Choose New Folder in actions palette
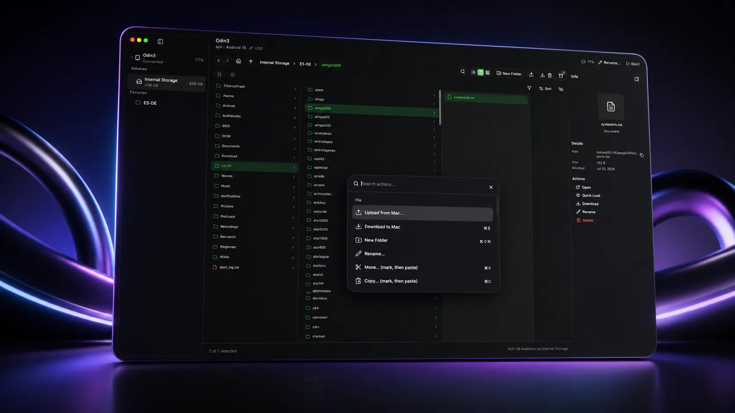735x413 pixels. 423,241
